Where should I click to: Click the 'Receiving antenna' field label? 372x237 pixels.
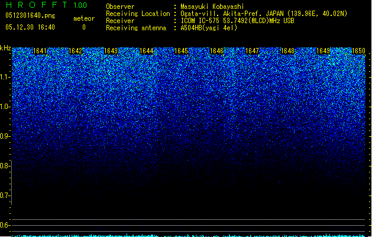tap(136, 28)
